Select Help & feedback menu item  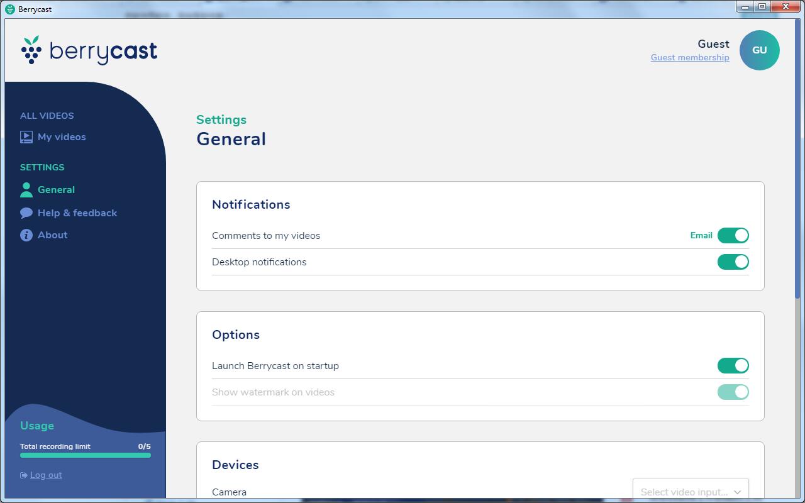(x=77, y=213)
